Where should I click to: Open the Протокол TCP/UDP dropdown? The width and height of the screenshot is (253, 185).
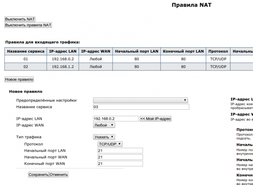[110, 144]
